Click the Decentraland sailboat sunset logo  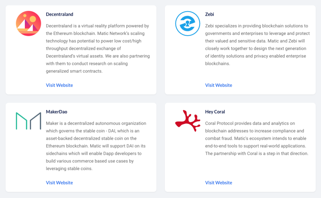(28, 24)
